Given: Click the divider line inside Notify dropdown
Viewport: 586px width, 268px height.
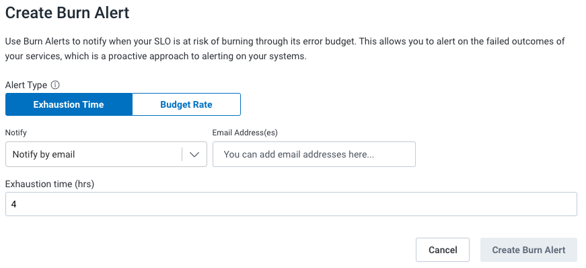Looking at the screenshot, I should [182, 154].
